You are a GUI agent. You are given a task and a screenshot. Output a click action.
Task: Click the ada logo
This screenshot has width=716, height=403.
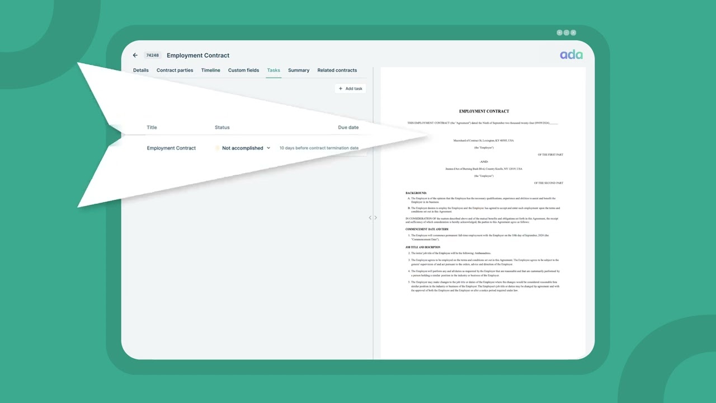click(571, 55)
